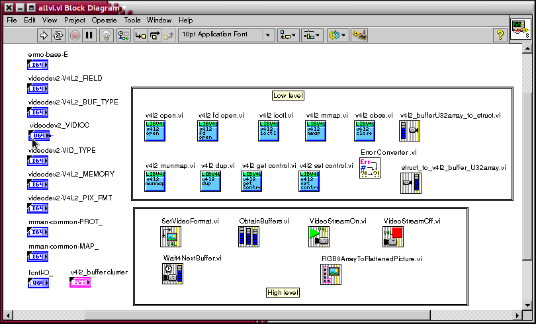Click the Clean Up Diagram button
This screenshot has width=536, height=324.
(360, 35)
